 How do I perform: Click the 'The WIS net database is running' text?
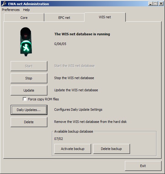82,34
